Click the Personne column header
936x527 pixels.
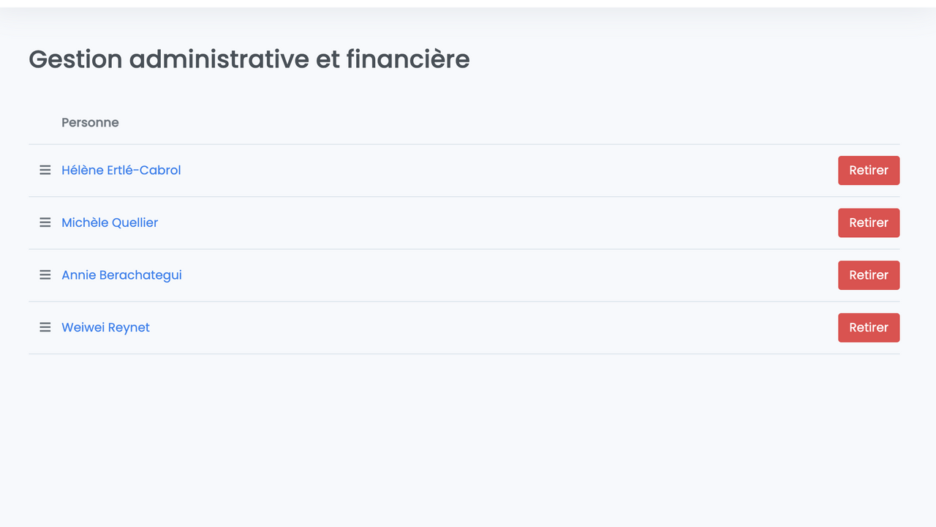click(x=90, y=123)
